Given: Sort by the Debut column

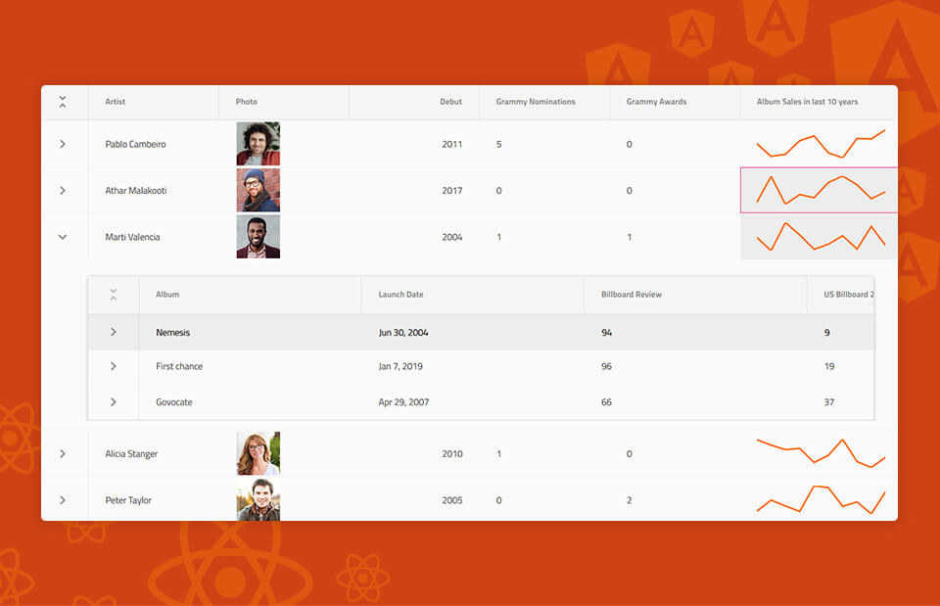Looking at the screenshot, I should (x=450, y=101).
